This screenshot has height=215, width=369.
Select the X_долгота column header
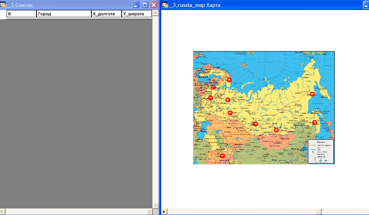click(106, 14)
